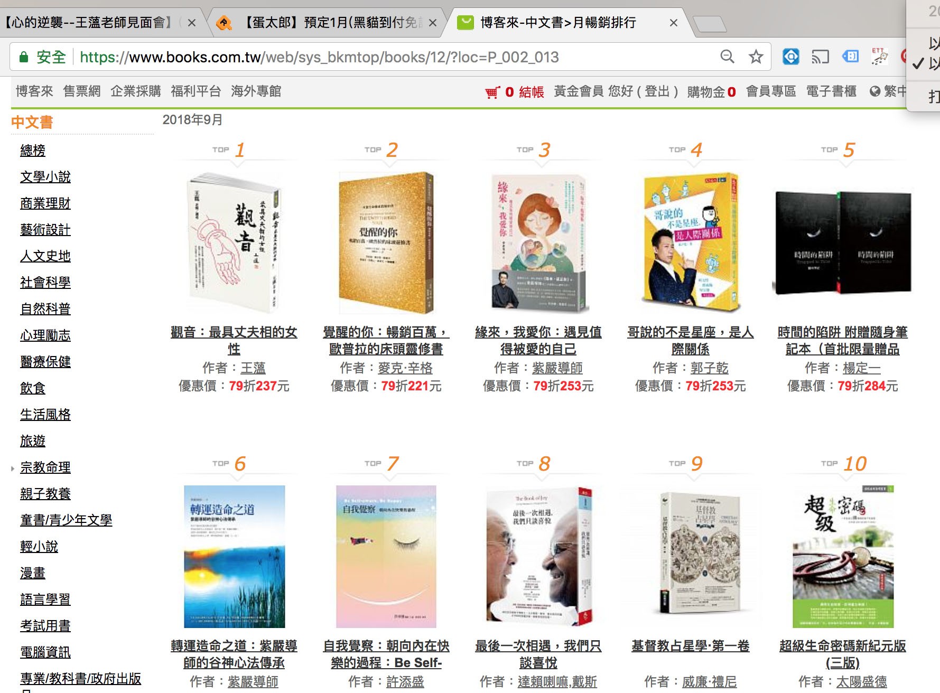
Task: Open the Chromecast cast icon
Action: click(x=820, y=57)
